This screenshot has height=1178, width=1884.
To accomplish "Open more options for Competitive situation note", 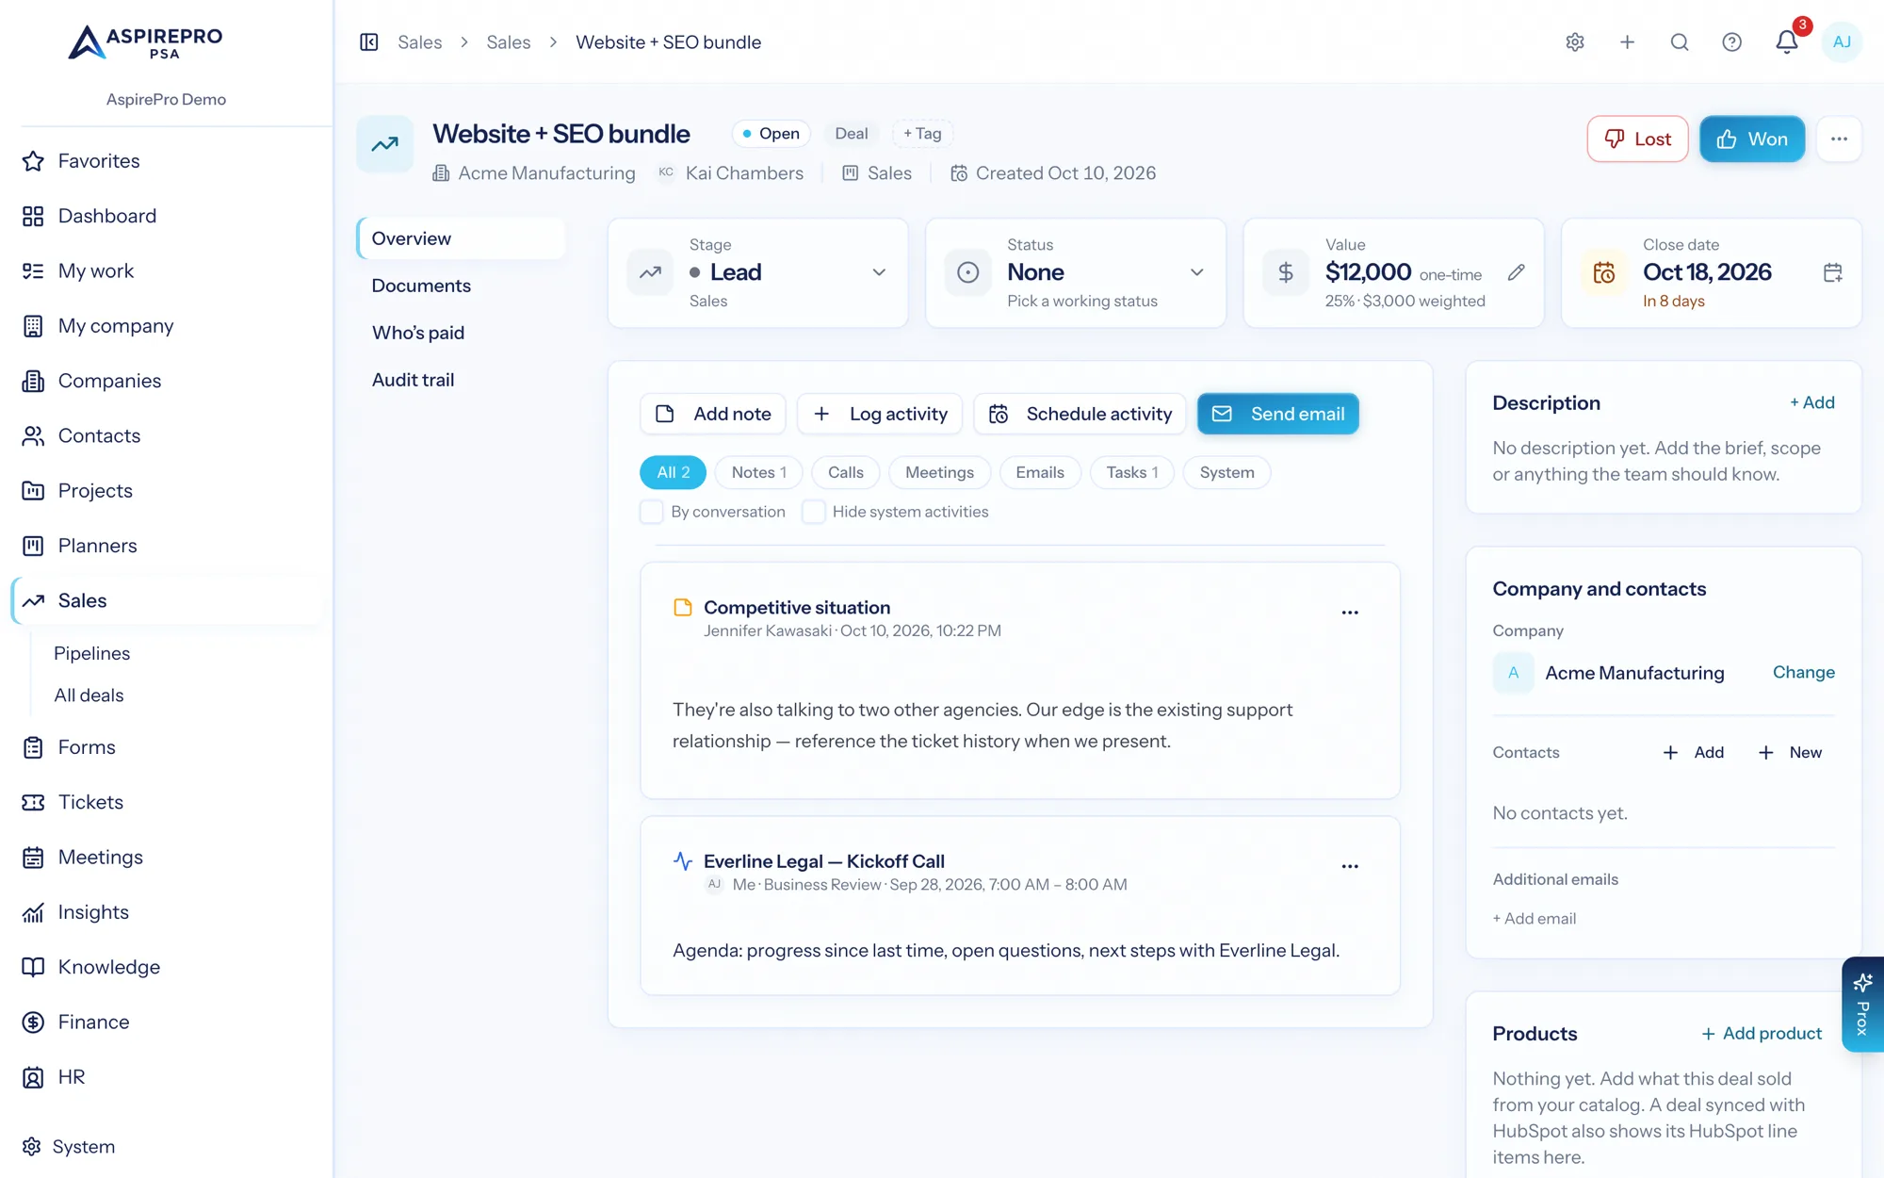I will [1350, 613].
